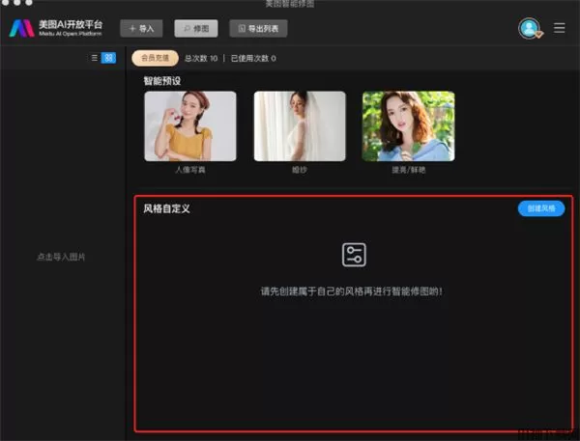Select the 人像写真 portrait preset thumbnail
Image resolution: width=580 pixels, height=441 pixels.
coord(190,125)
